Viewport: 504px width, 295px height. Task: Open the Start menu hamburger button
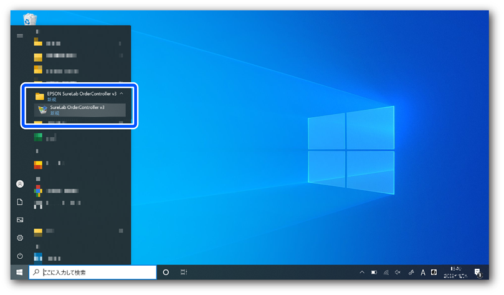point(20,36)
